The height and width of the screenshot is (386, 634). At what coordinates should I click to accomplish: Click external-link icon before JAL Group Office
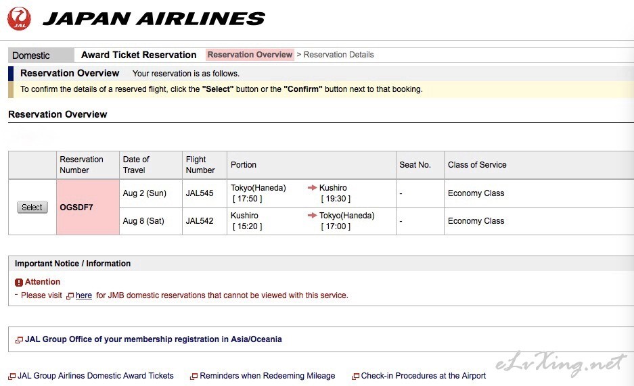19,340
